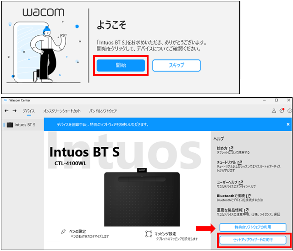This screenshot has width=293, height=251.
Task: Open ペンの設定
Action: click(x=77, y=232)
